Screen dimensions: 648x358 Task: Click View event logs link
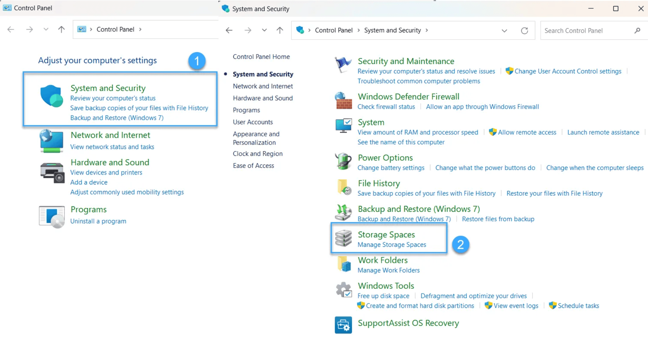[516, 306]
